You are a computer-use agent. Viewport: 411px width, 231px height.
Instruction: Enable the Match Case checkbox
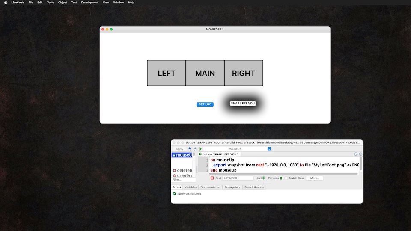[286, 178]
